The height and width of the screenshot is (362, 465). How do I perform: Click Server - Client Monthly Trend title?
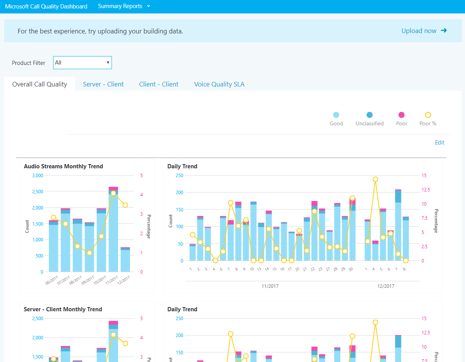(x=63, y=309)
